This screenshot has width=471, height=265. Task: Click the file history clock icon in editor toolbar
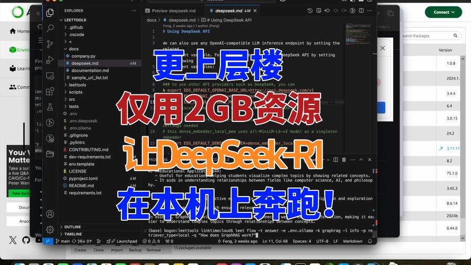(x=310, y=11)
